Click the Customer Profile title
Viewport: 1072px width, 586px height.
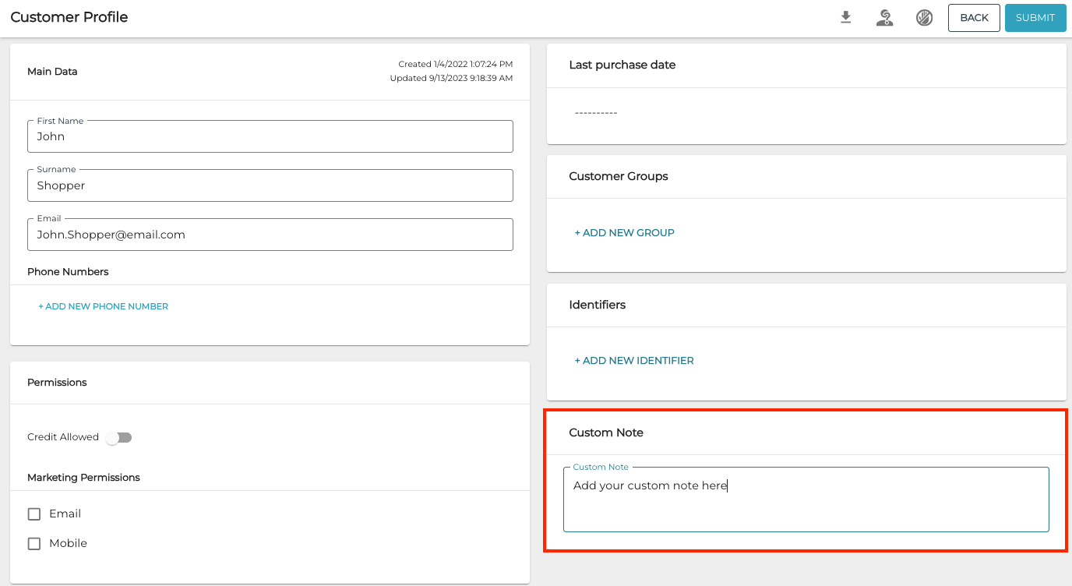(69, 16)
